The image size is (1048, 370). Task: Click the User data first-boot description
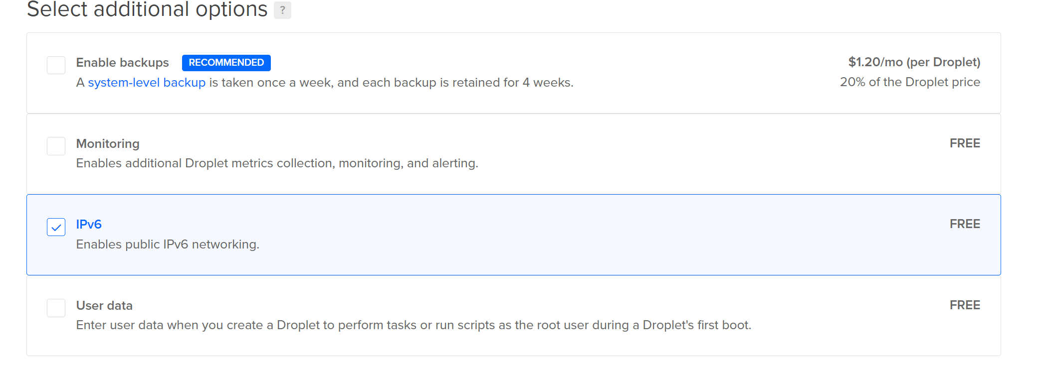[414, 325]
